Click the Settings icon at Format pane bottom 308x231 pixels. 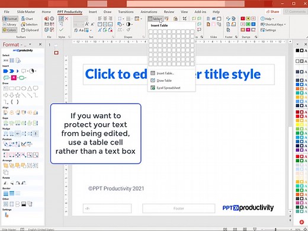point(7,215)
